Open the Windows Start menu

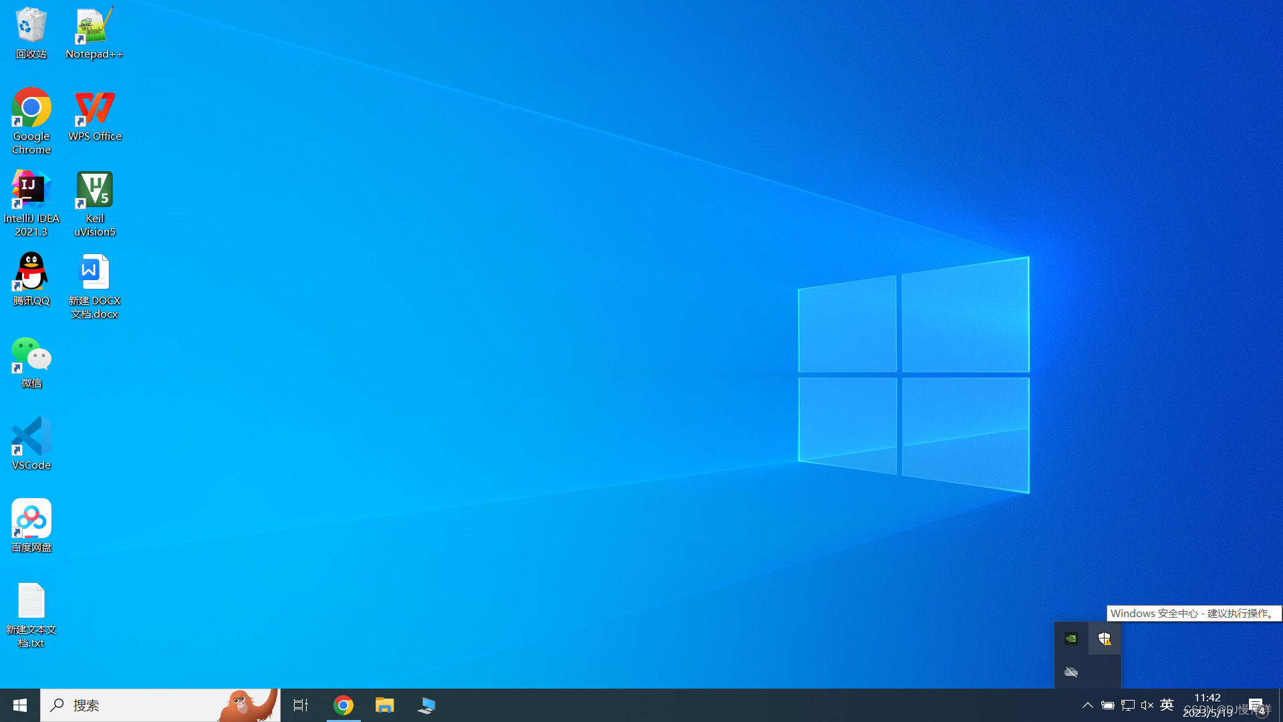20,705
